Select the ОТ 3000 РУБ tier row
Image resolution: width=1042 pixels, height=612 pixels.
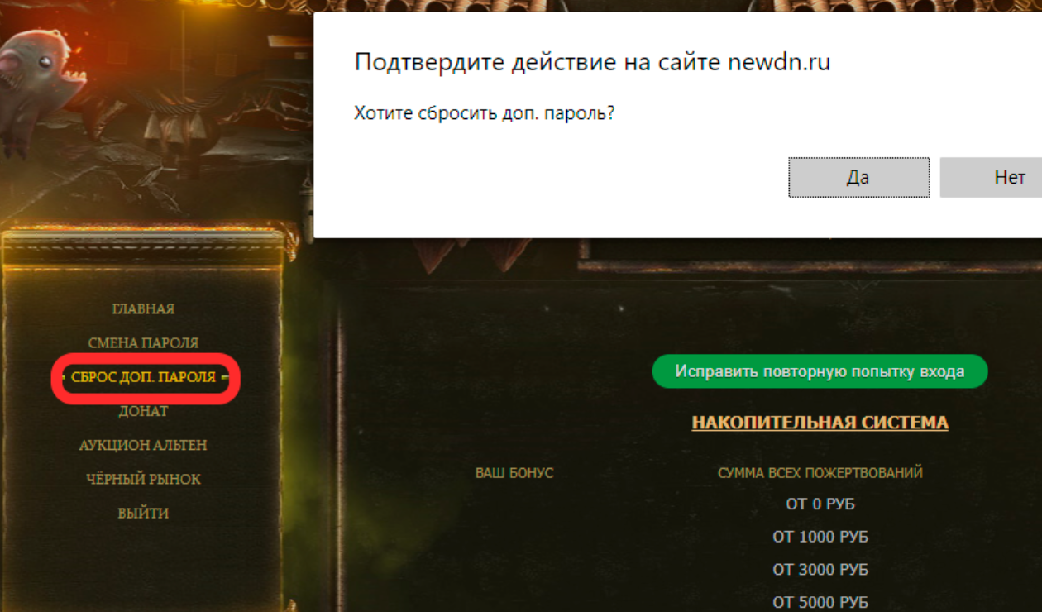[820, 570]
